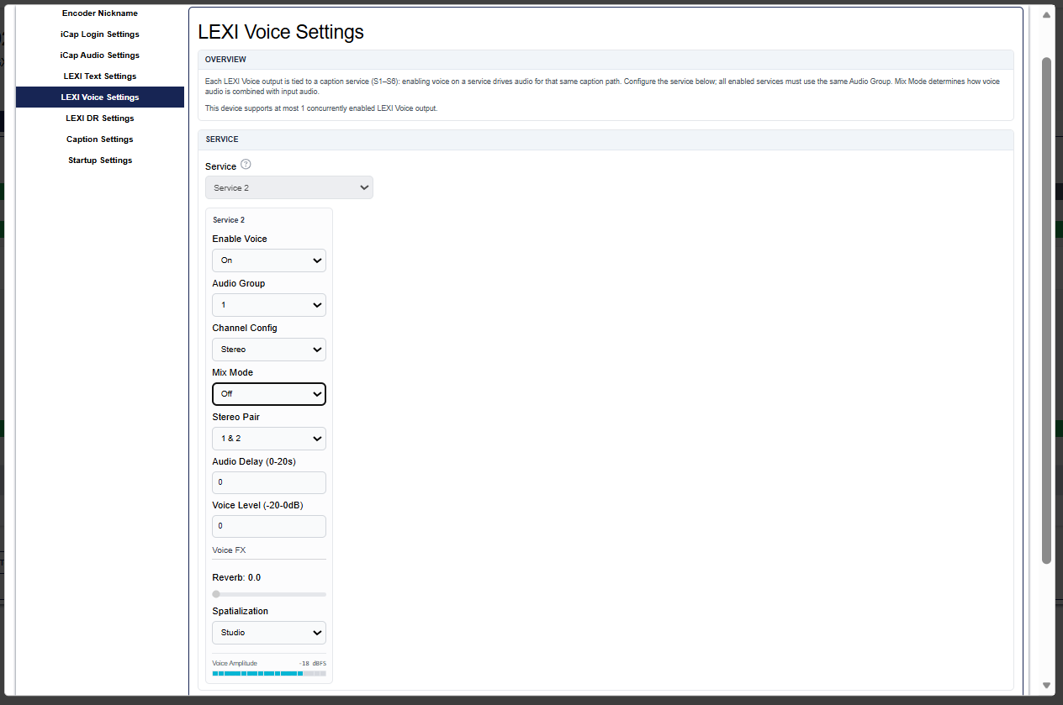This screenshot has height=705, width=1063.
Task: Select LEXI Voice Settings menu item
Action: (100, 97)
